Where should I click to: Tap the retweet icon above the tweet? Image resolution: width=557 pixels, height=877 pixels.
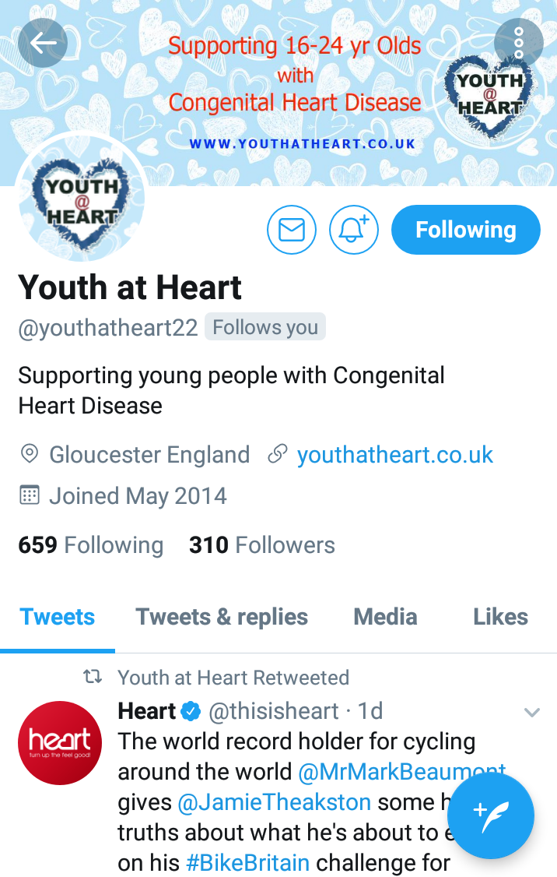pos(93,678)
